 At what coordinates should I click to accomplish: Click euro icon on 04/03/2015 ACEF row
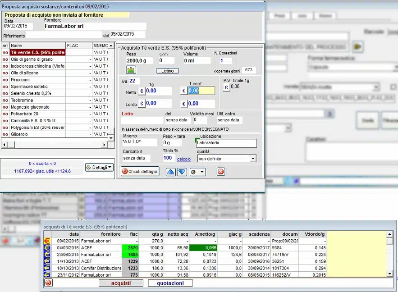coord(47,247)
